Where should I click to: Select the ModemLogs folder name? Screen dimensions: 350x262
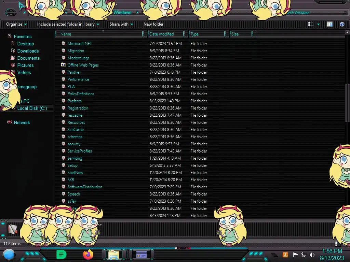(78, 58)
